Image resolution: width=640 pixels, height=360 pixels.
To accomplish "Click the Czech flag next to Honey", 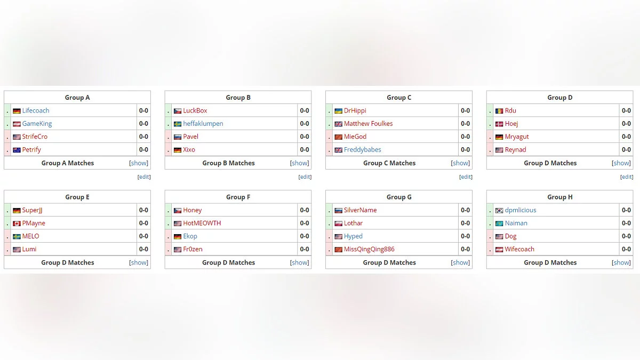I will (x=178, y=211).
